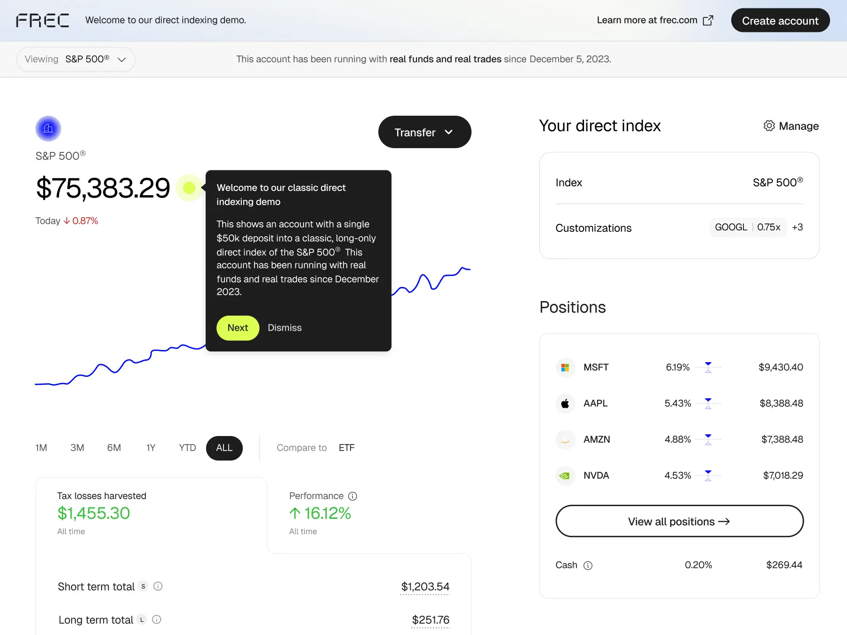Image resolution: width=847 pixels, height=635 pixels.
Task: Click the S badge next to Short term total
Action: click(143, 587)
